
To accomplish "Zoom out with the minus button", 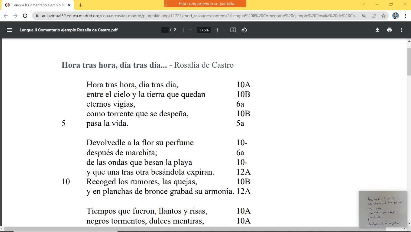I will point(190,30).
